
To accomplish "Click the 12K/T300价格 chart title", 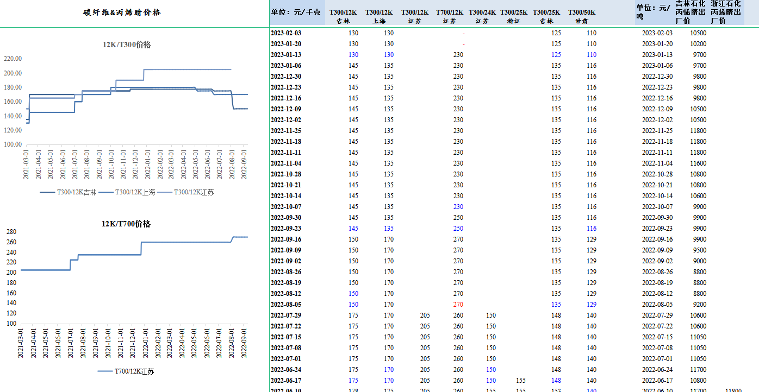I will pyautogui.click(x=127, y=45).
